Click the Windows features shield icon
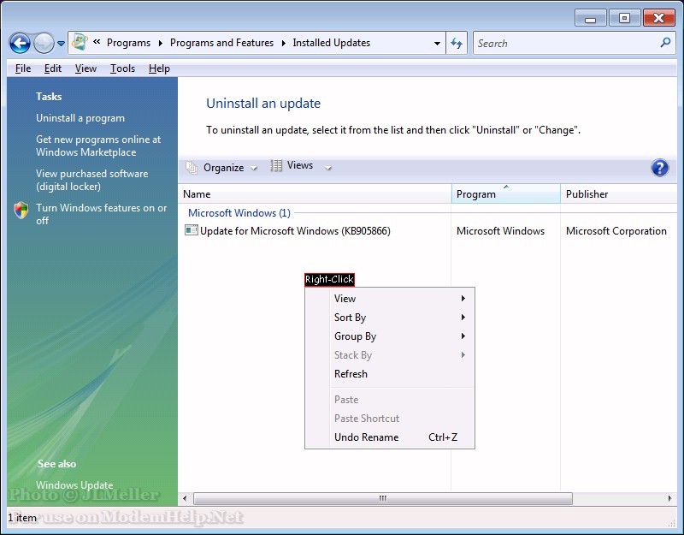 [x=21, y=210]
